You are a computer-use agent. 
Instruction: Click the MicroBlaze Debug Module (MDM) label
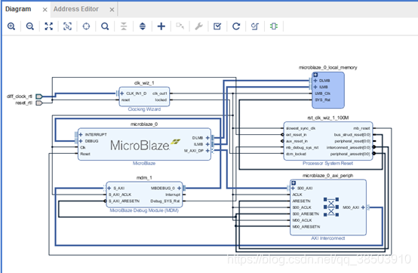[144, 210]
